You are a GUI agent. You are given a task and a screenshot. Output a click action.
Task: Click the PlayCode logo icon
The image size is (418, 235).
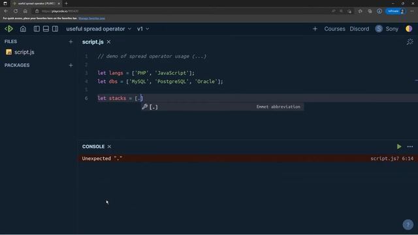click(x=8, y=29)
